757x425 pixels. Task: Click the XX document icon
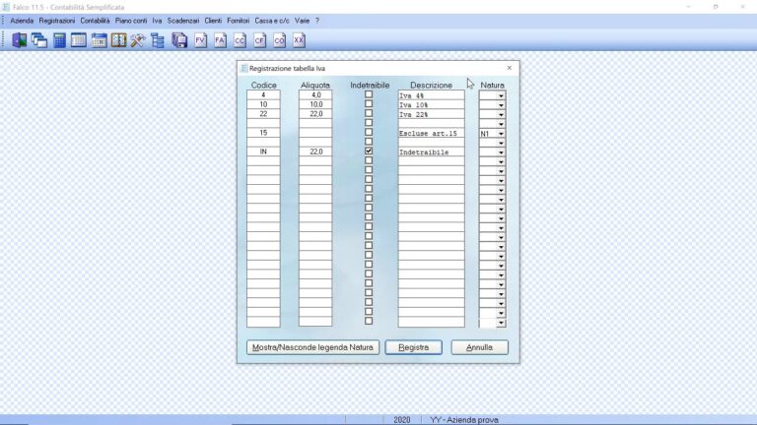299,40
